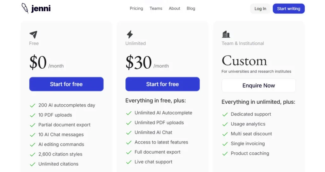Image resolution: width=325 pixels, height=172 pixels.
Task: Click checkmark beside 200 AI autocompletes day
Action: coord(32,105)
